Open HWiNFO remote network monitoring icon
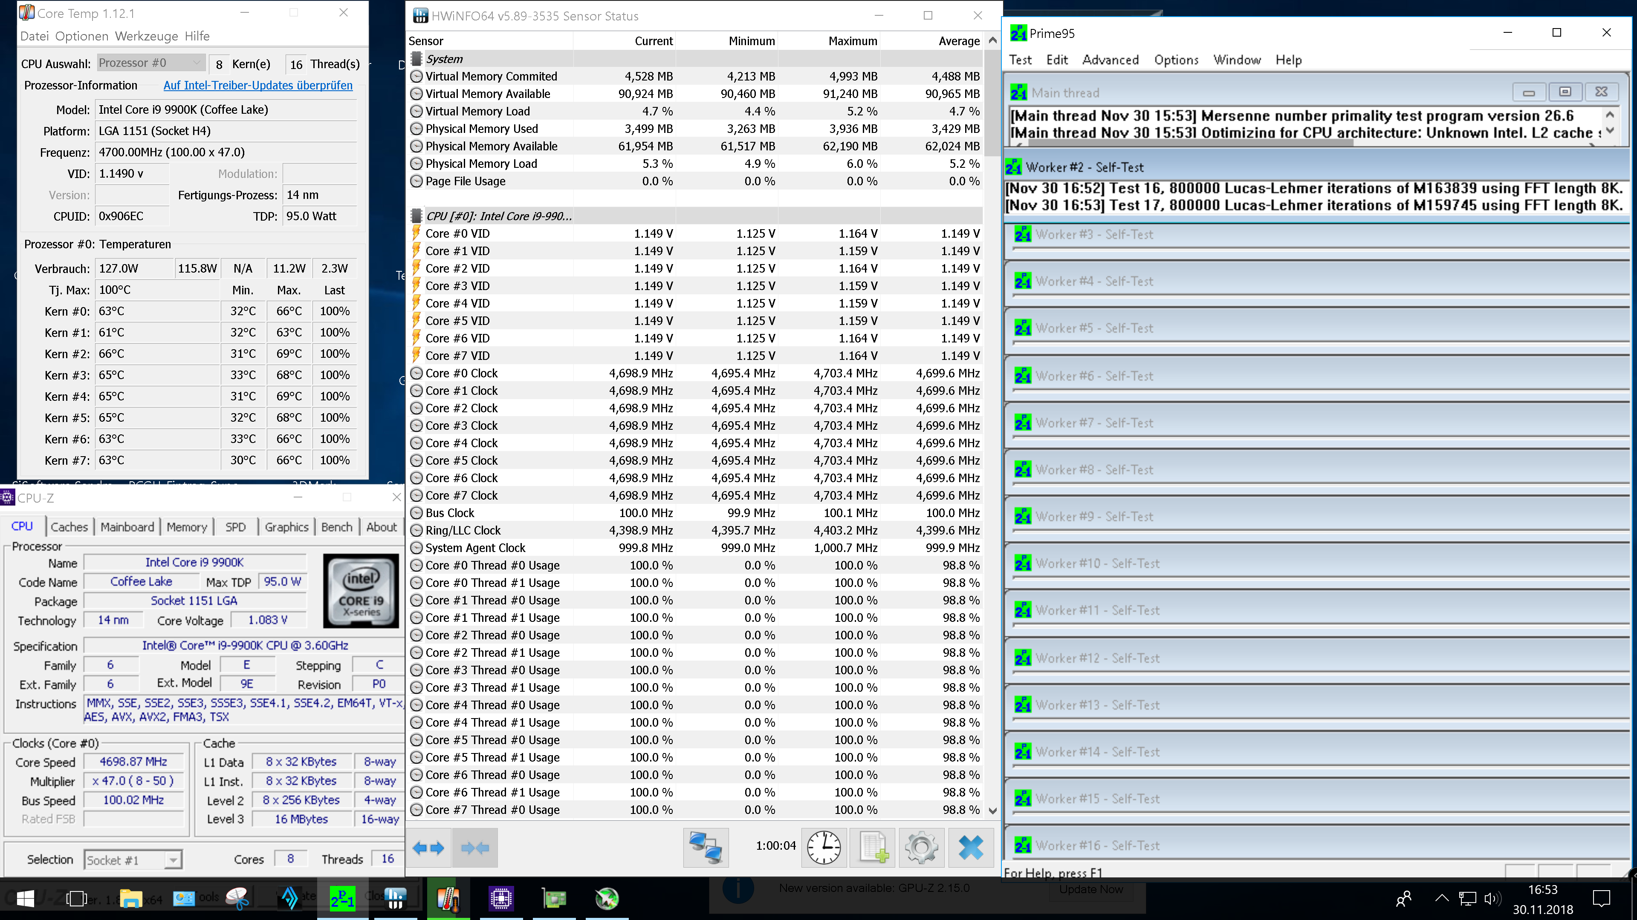1637x920 pixels. [x=706, y=847]
